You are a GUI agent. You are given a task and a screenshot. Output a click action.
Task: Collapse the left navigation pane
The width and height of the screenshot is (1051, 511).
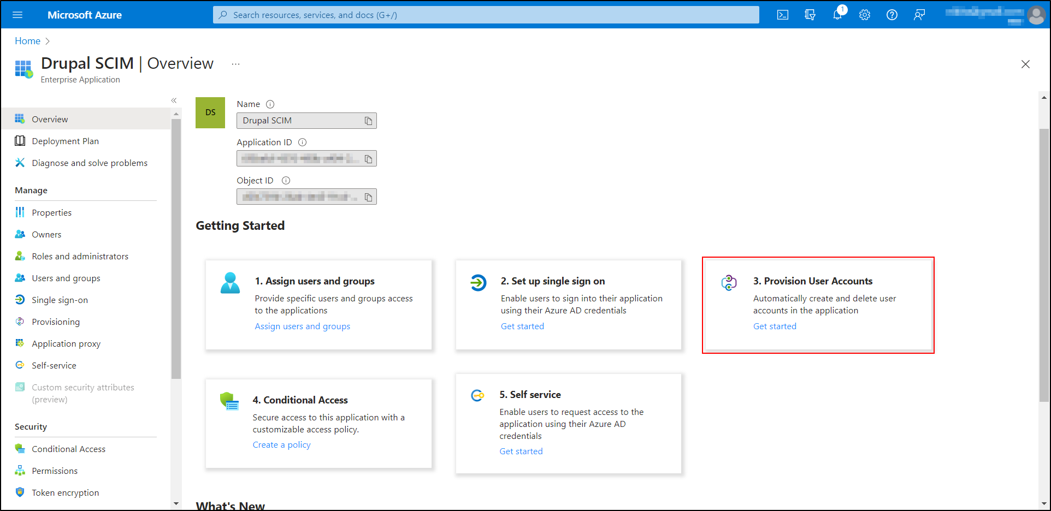pyautogui.click(x=174, y=100)
